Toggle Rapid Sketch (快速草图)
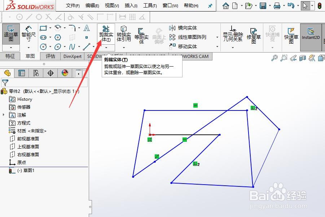The height and width of the screenshot is (217, 325). 291,36
